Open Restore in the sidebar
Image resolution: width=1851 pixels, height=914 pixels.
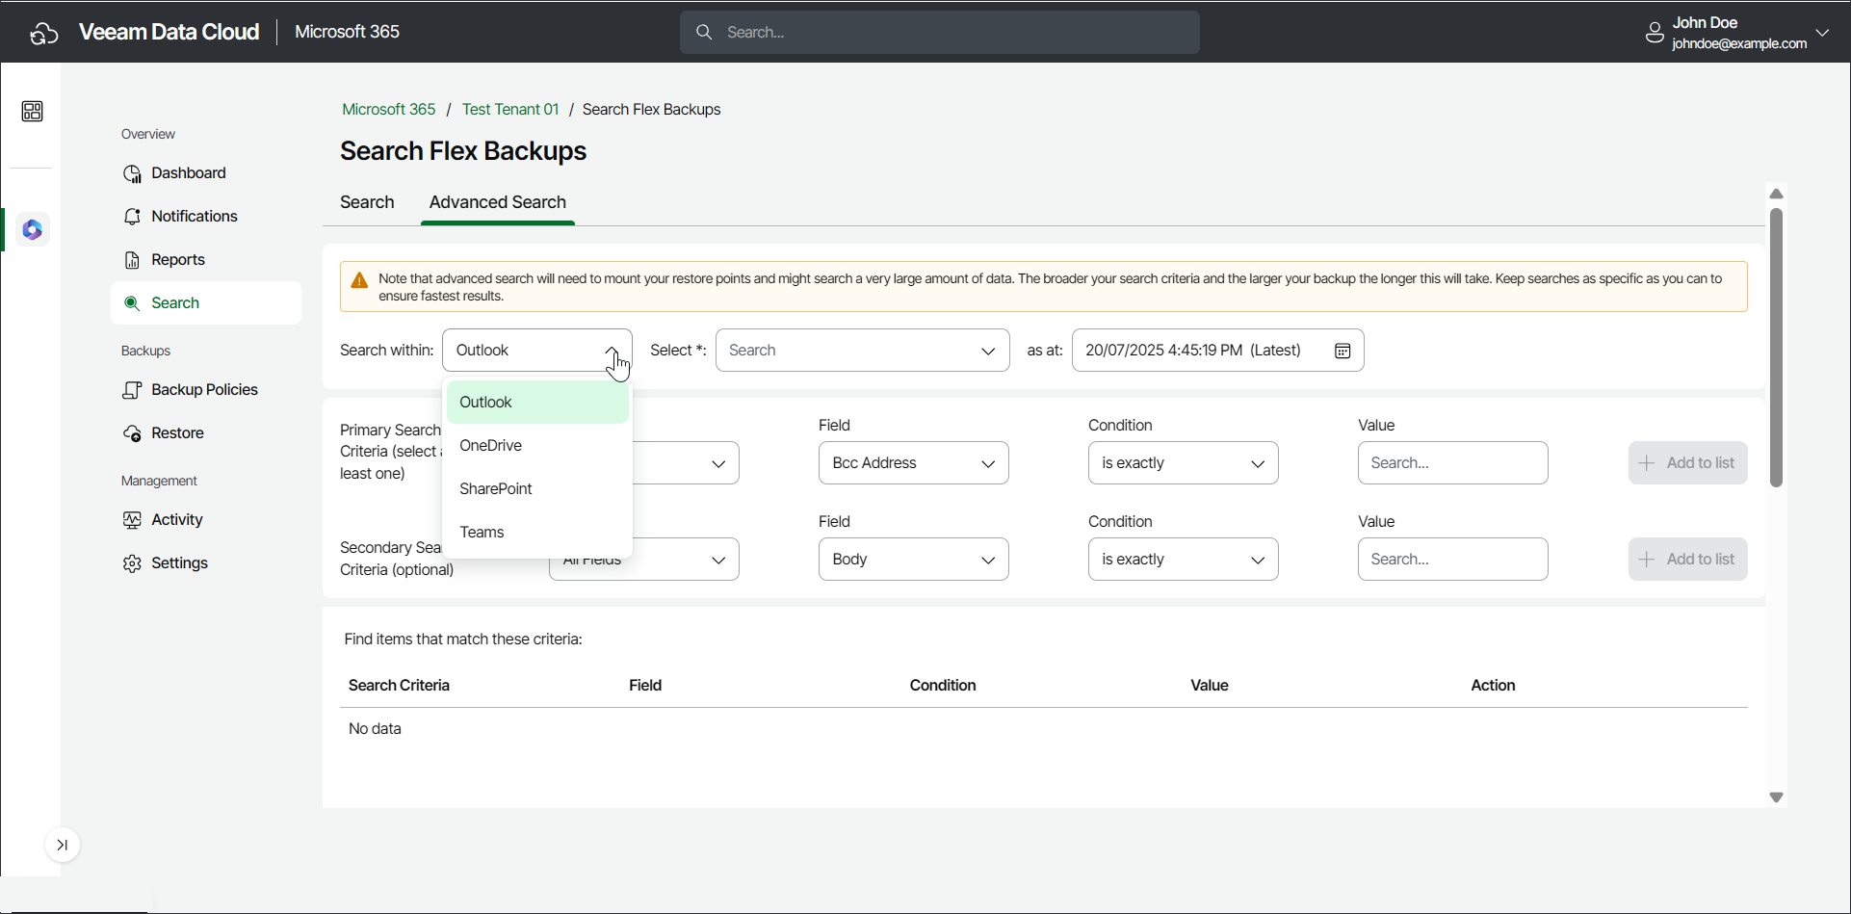(206, 433)
